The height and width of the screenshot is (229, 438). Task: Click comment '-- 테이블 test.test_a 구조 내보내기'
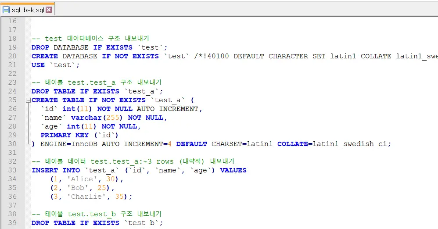click(x=97, y=82)
